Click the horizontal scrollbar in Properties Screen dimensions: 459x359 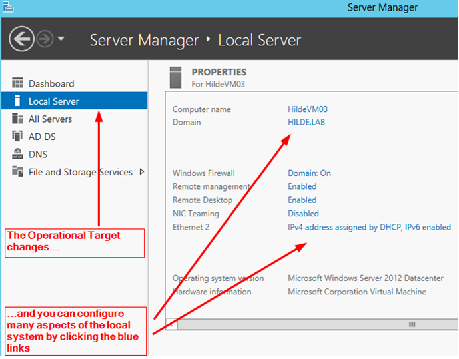[318, 324]
